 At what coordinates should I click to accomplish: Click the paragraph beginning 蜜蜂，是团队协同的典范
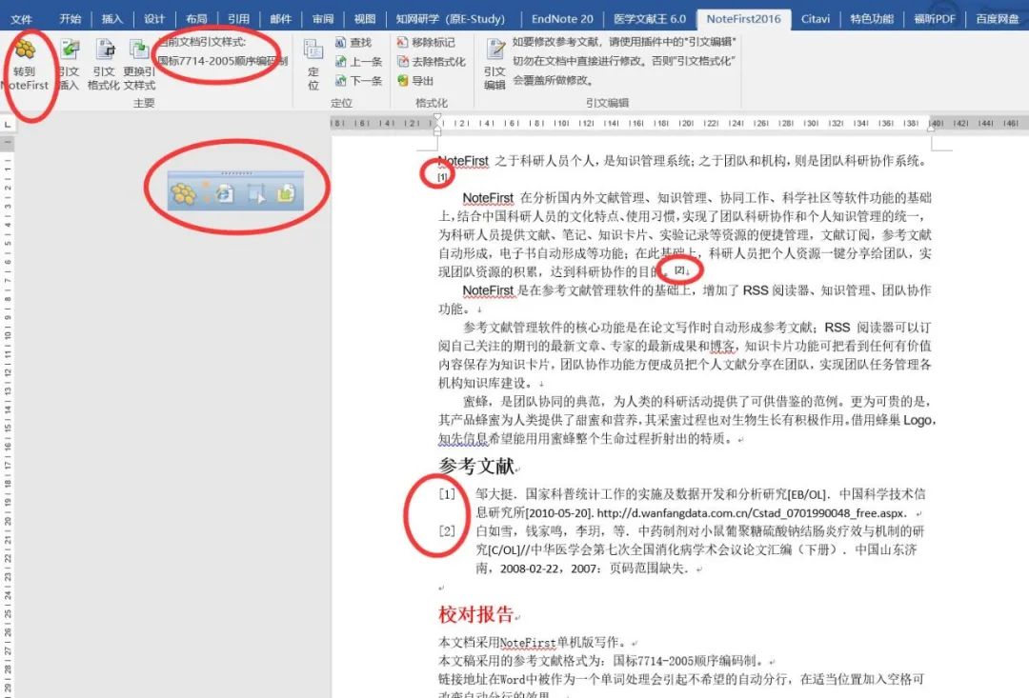point(686,420)
